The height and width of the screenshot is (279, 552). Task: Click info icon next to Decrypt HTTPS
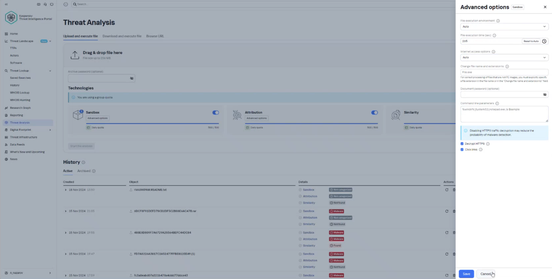click(488, 144)
